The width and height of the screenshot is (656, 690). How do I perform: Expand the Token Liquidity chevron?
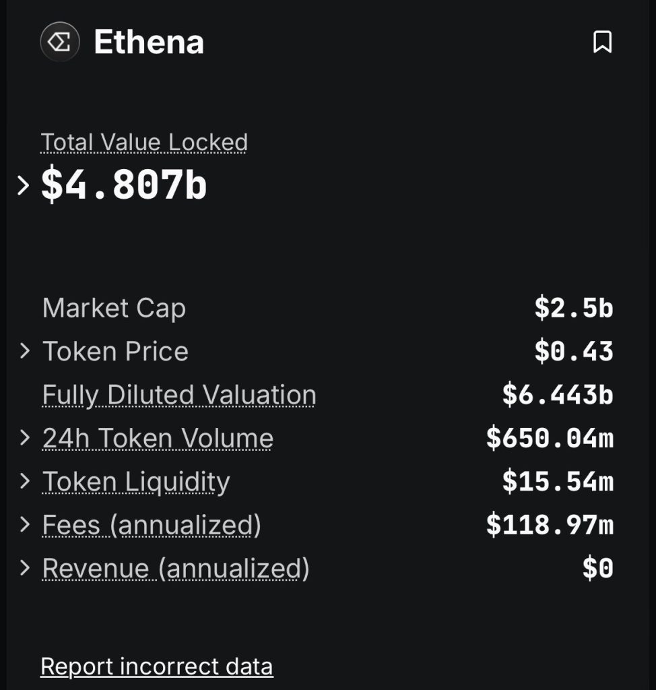point(25,481)
